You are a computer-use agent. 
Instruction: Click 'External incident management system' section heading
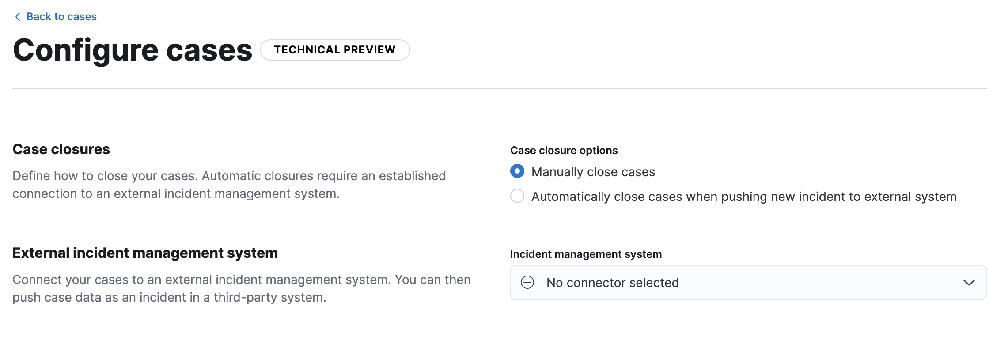tap(145, 253)
